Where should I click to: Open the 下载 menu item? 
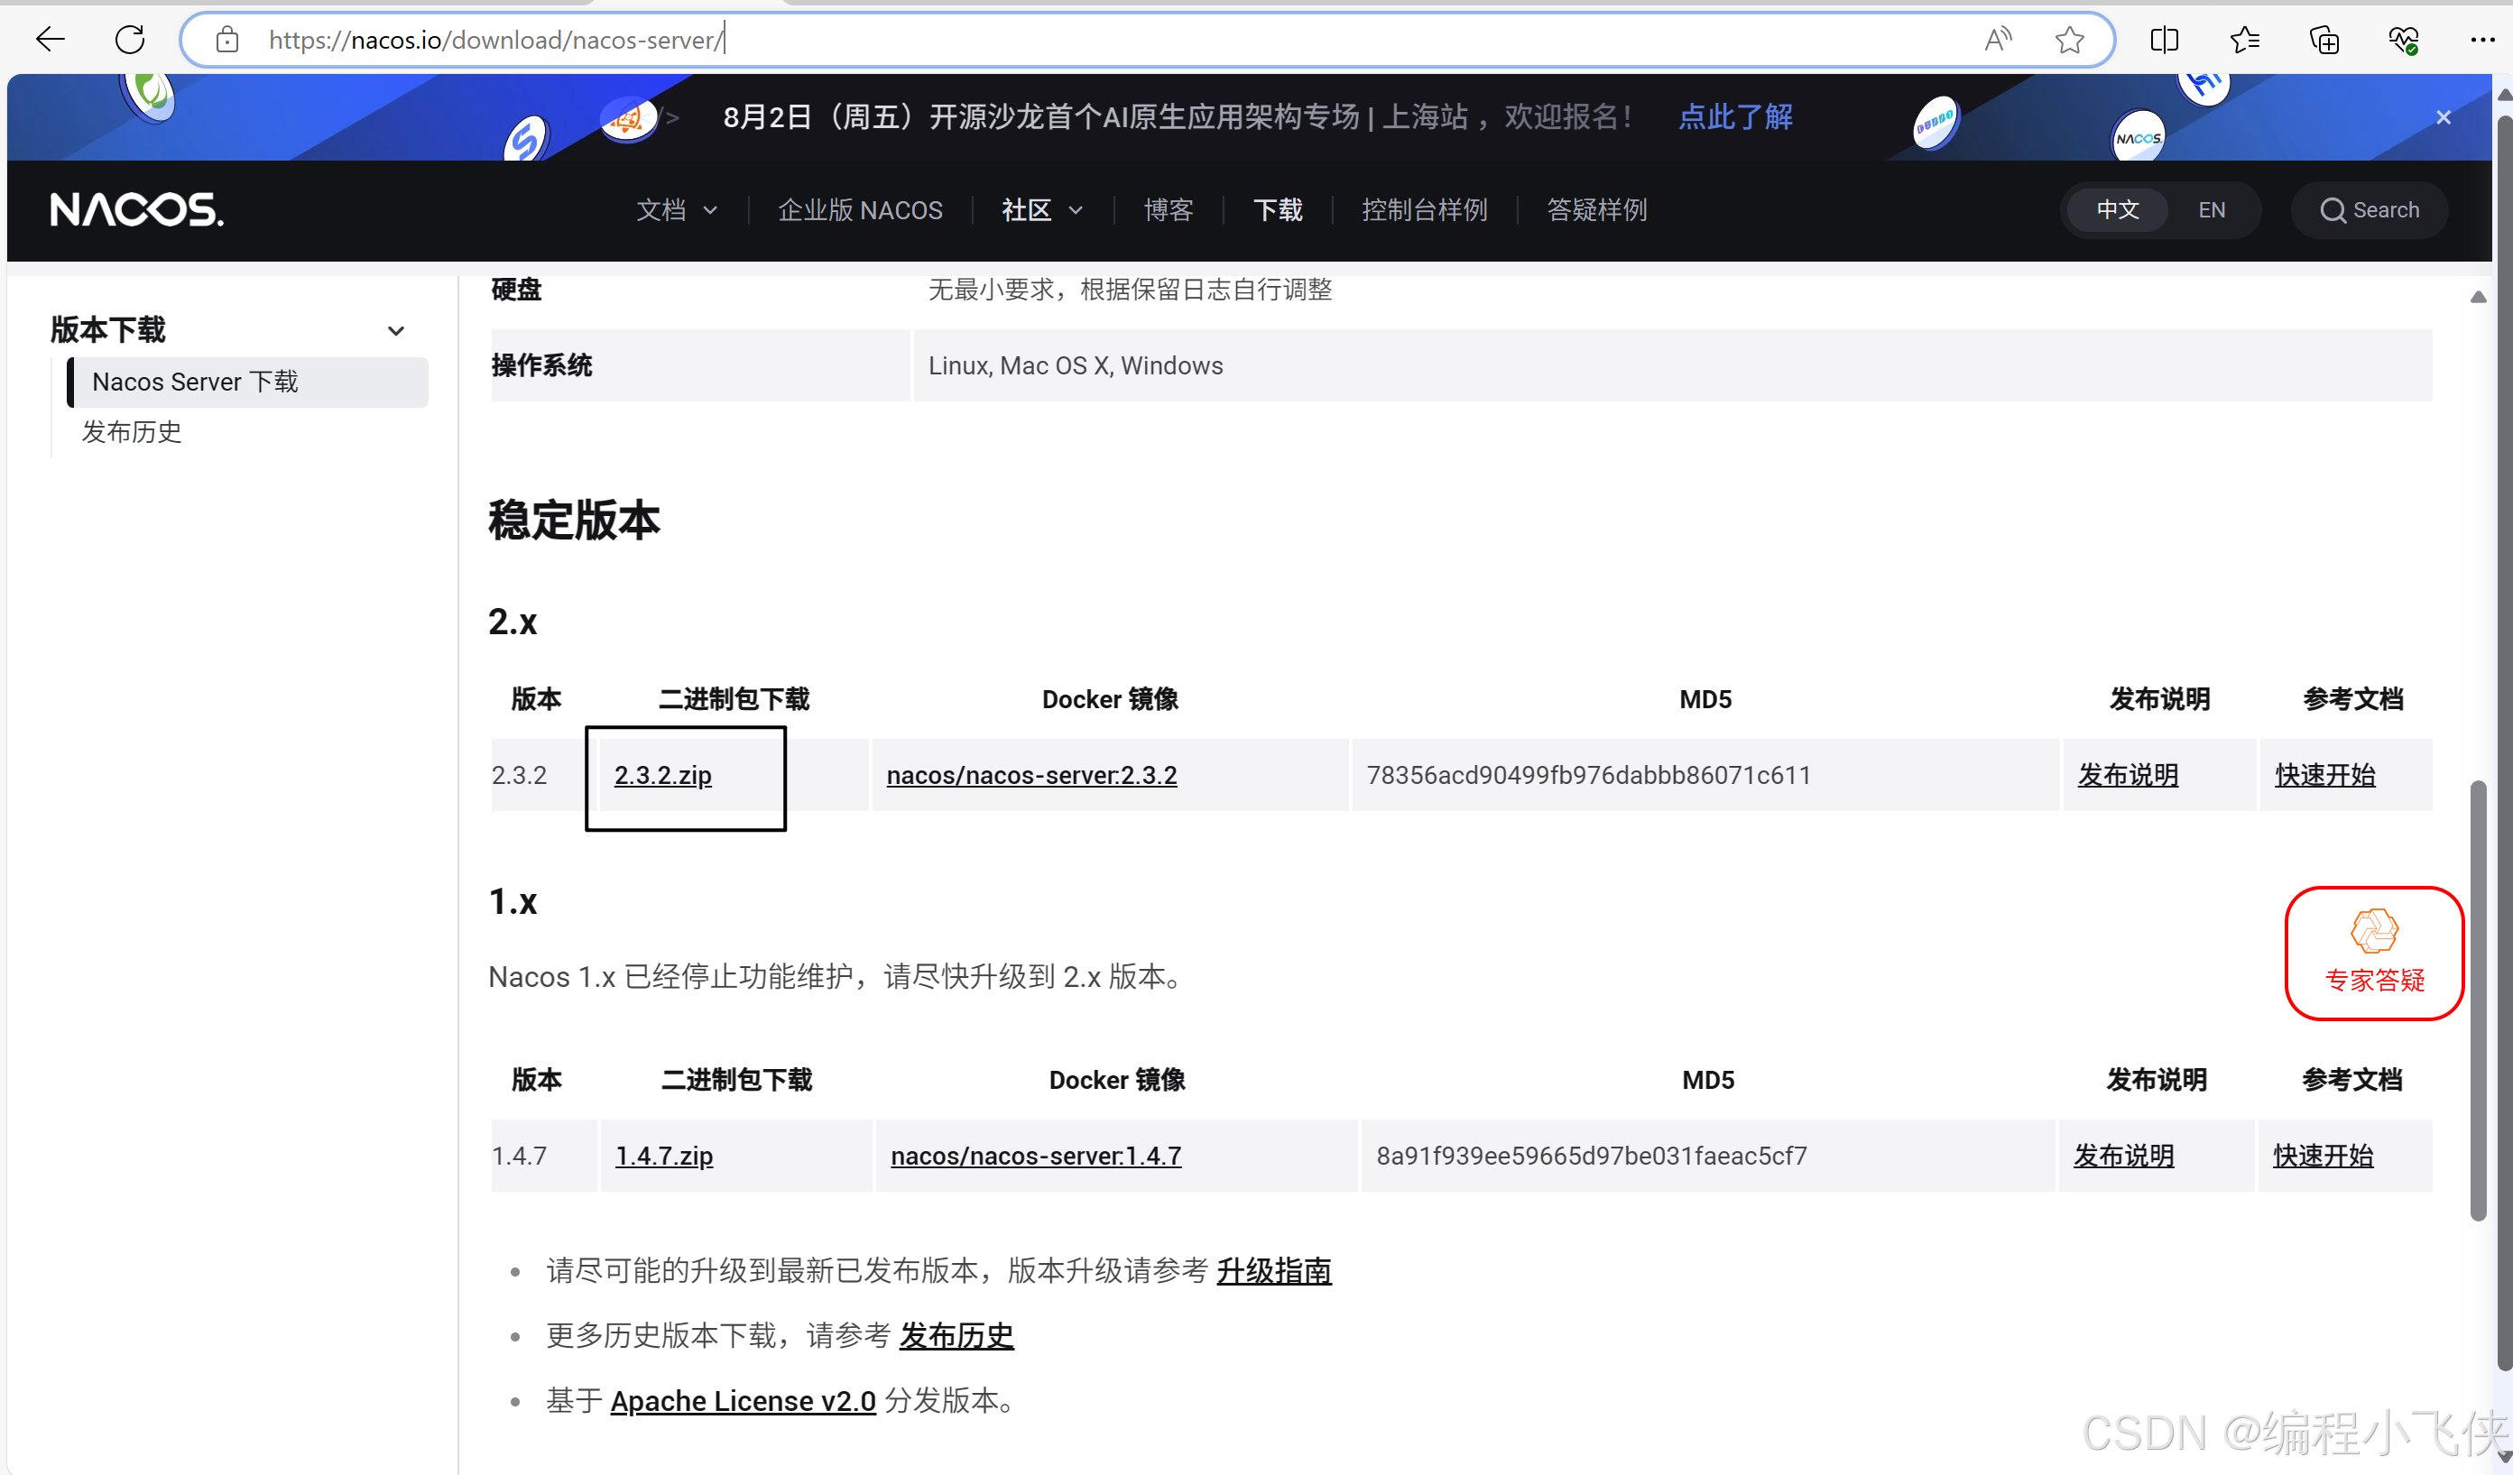[1278, 209]
